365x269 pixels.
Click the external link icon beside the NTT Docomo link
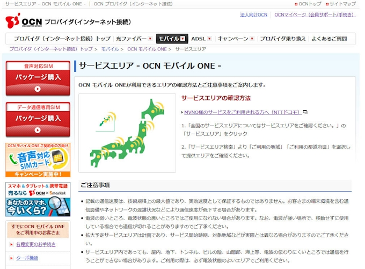click(x=305, y=112)
